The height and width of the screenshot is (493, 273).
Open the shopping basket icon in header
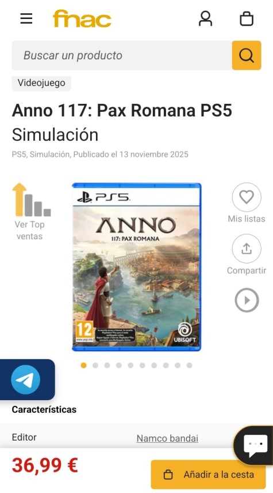click(247, 18)
